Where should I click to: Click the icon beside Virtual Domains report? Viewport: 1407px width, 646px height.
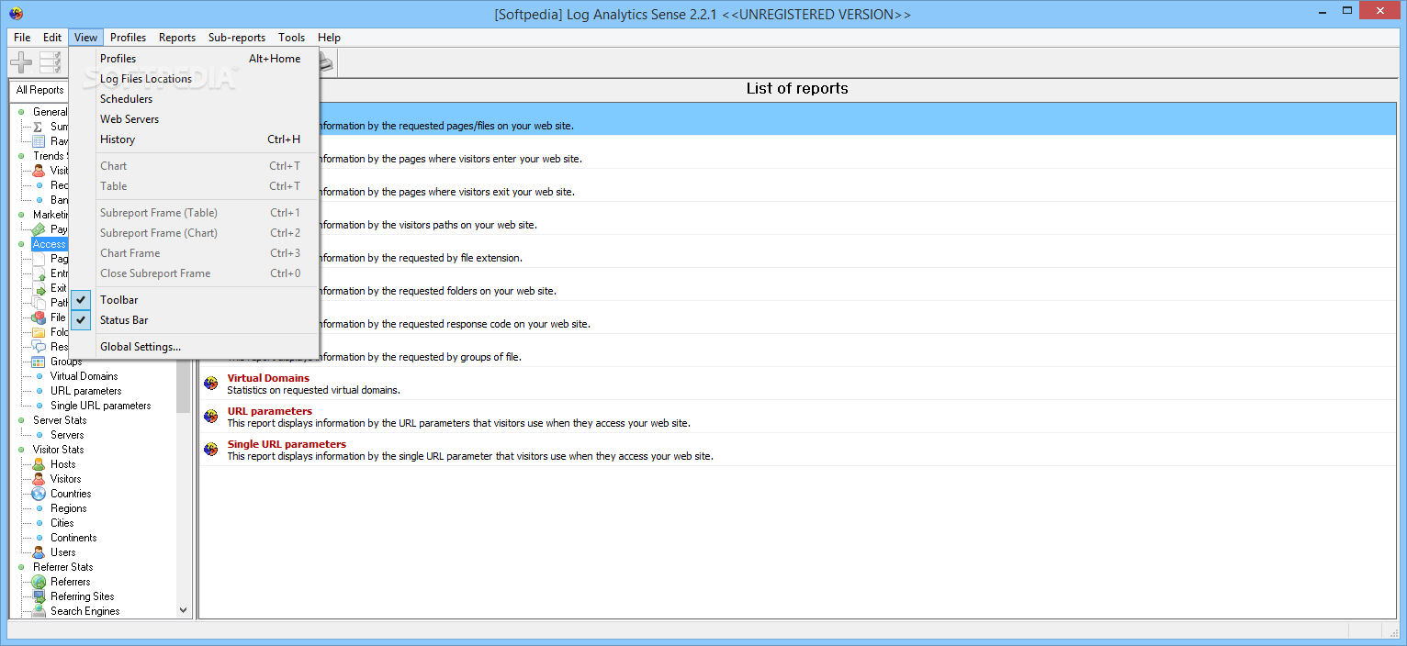211,384
